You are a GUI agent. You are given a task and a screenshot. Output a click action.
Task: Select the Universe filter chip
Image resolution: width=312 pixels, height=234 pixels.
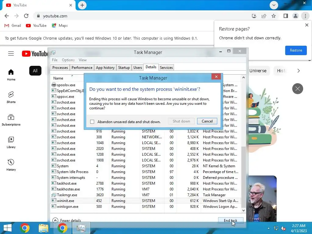[x=258, y=71]
